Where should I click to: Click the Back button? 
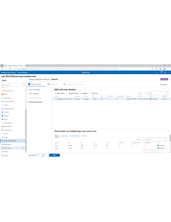coord(44,155)
